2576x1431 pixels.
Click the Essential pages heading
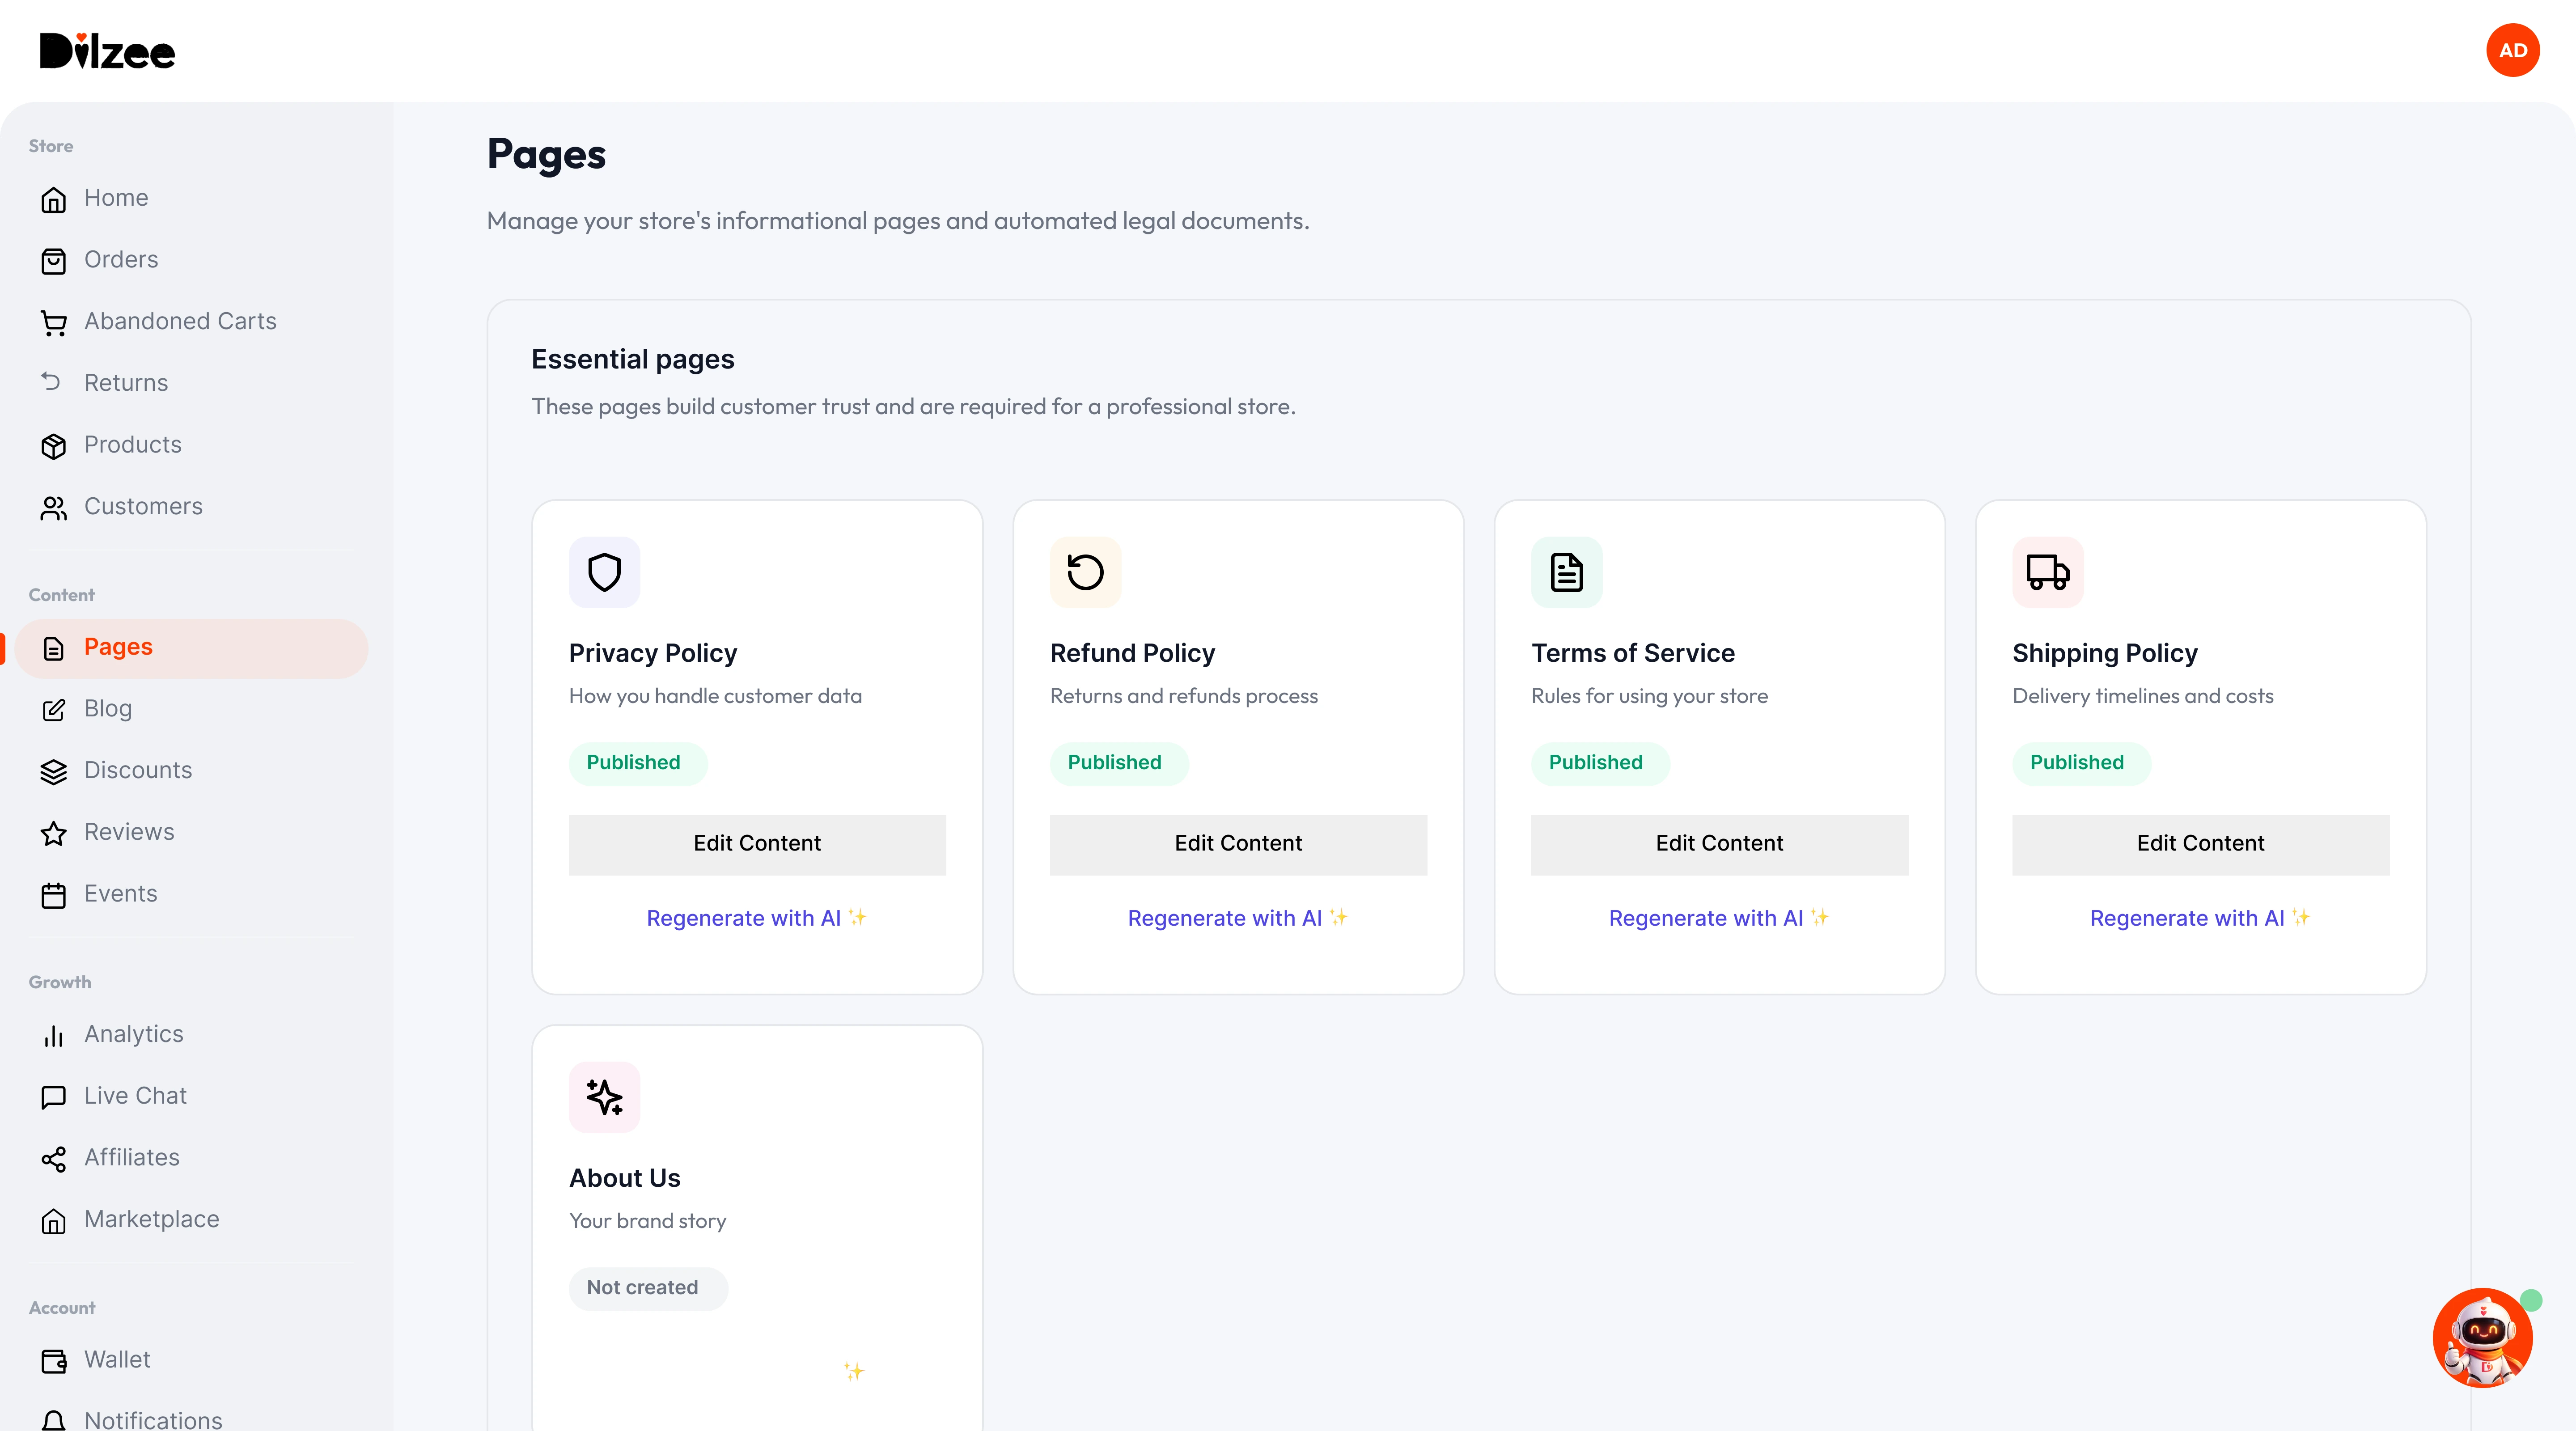click(632, 359)
